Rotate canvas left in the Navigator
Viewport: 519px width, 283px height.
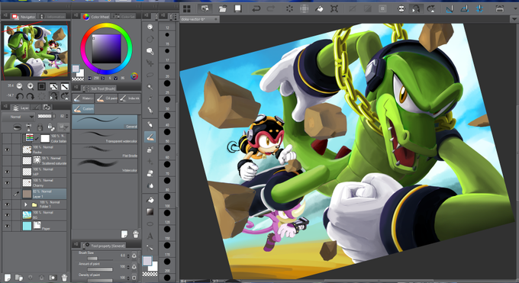tap(20, 97)
